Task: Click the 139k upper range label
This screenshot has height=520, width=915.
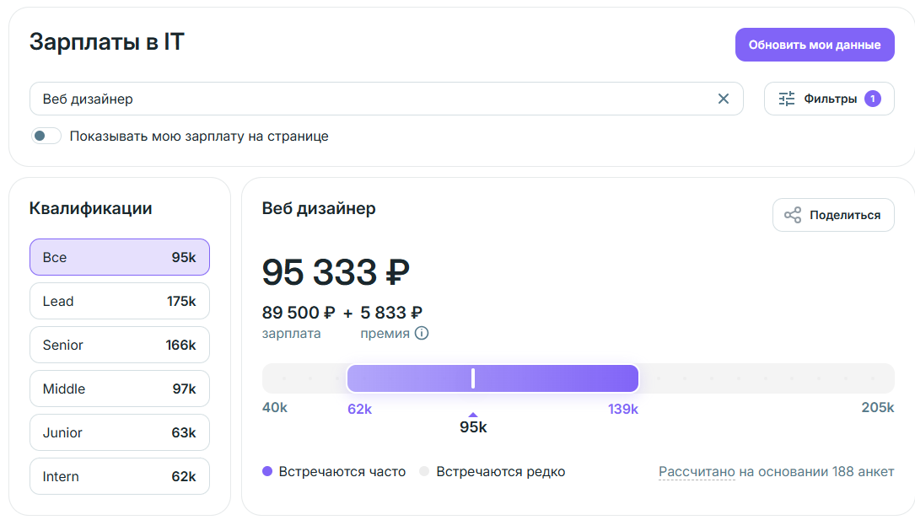Action: coord(622,410)
